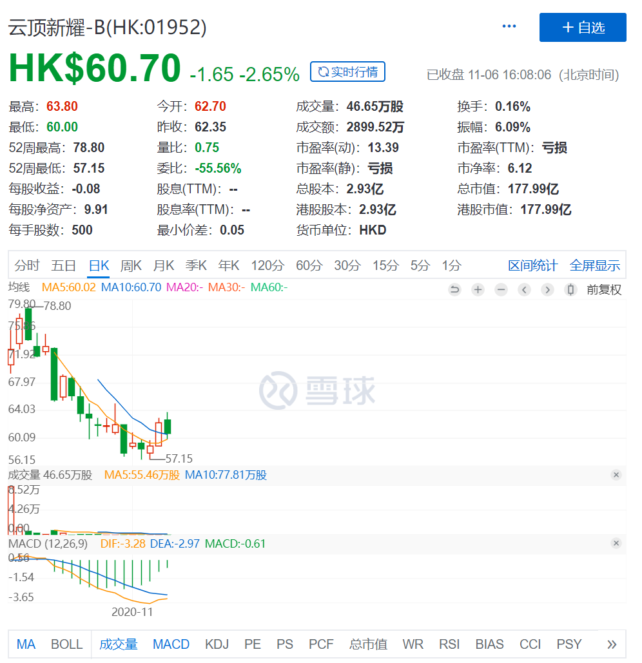
Task: Click the MA20:- moving average label
Action: click(x=184, y=287)
